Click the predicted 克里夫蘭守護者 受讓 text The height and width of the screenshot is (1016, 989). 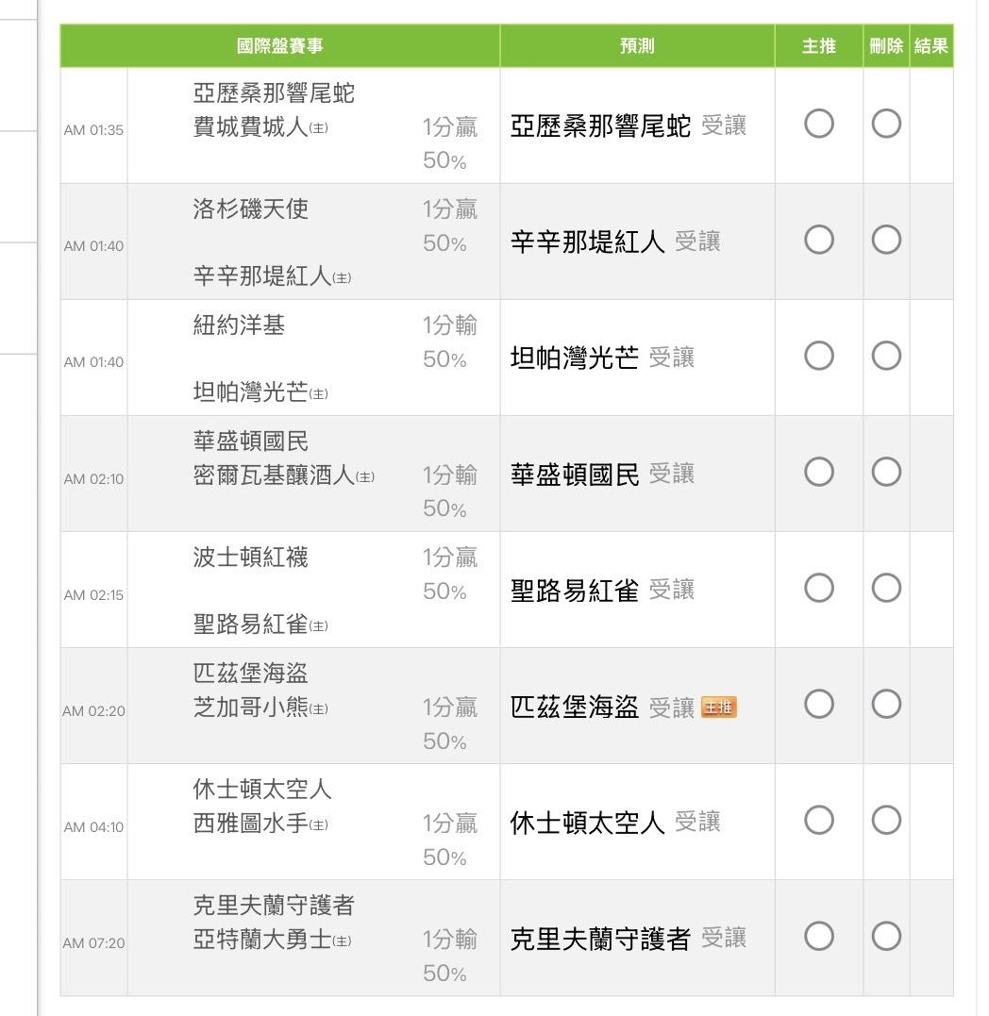(628, 939)
